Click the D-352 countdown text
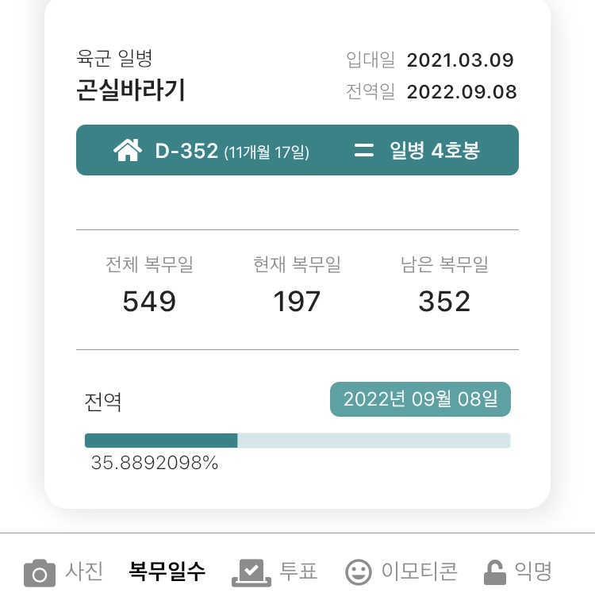Viewport: 595px width, 612px height. [x=232, y=151]
